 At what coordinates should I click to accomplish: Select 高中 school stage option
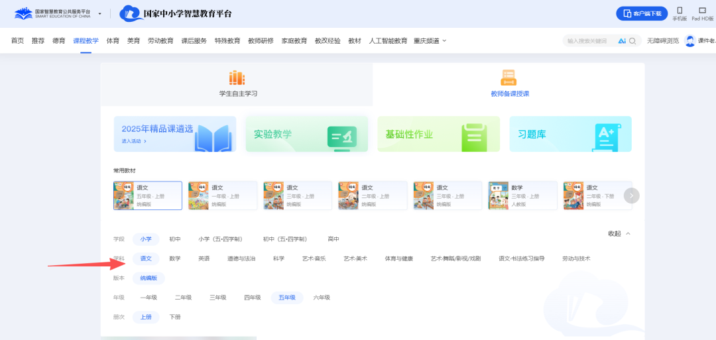coord(333,239)
